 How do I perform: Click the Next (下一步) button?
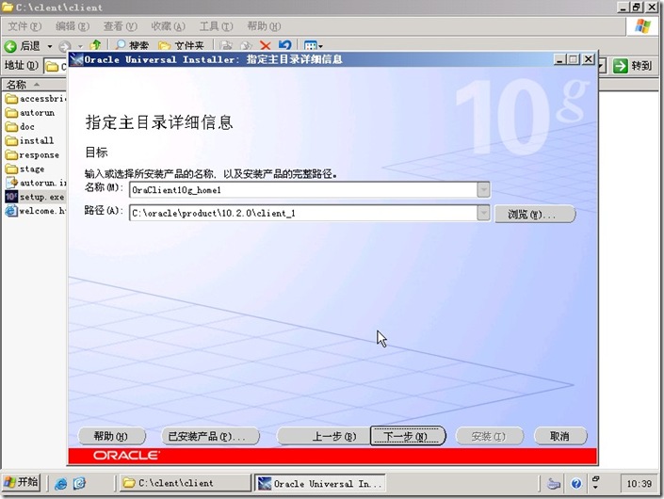(x=408, y=436)
